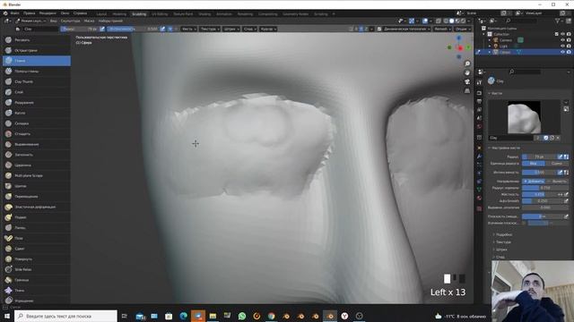Select the Сфера object in outliner
This screenshot has height=322, width=574.
click(x=505, y=52)
